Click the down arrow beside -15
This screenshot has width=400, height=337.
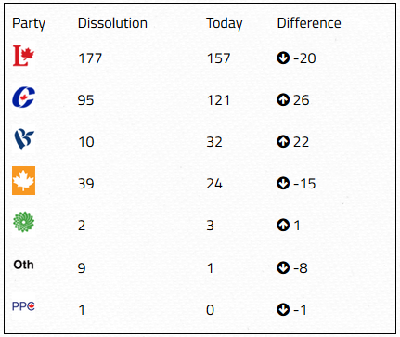pyautogui.click(x=283, y=183)
